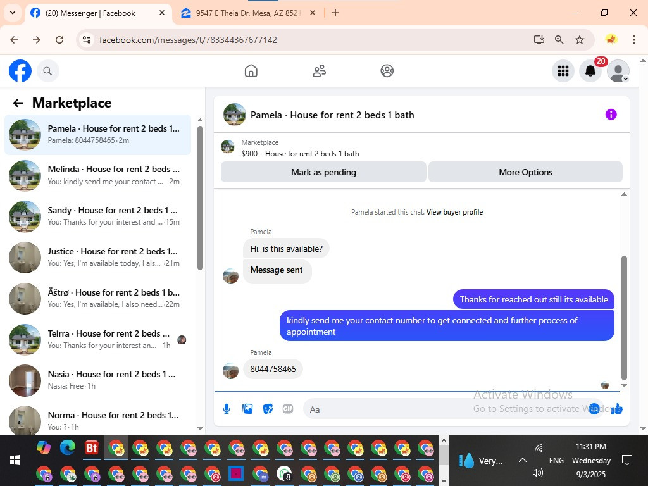Click 'Thanks for reached out' sent message

tap(533, 299)
